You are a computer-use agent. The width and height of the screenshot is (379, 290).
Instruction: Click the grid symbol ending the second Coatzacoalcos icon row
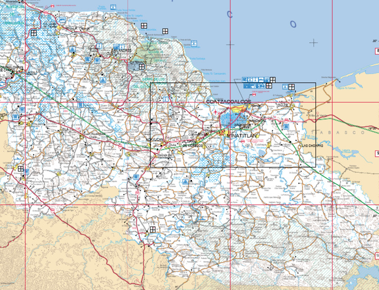(x=269, y=85)
